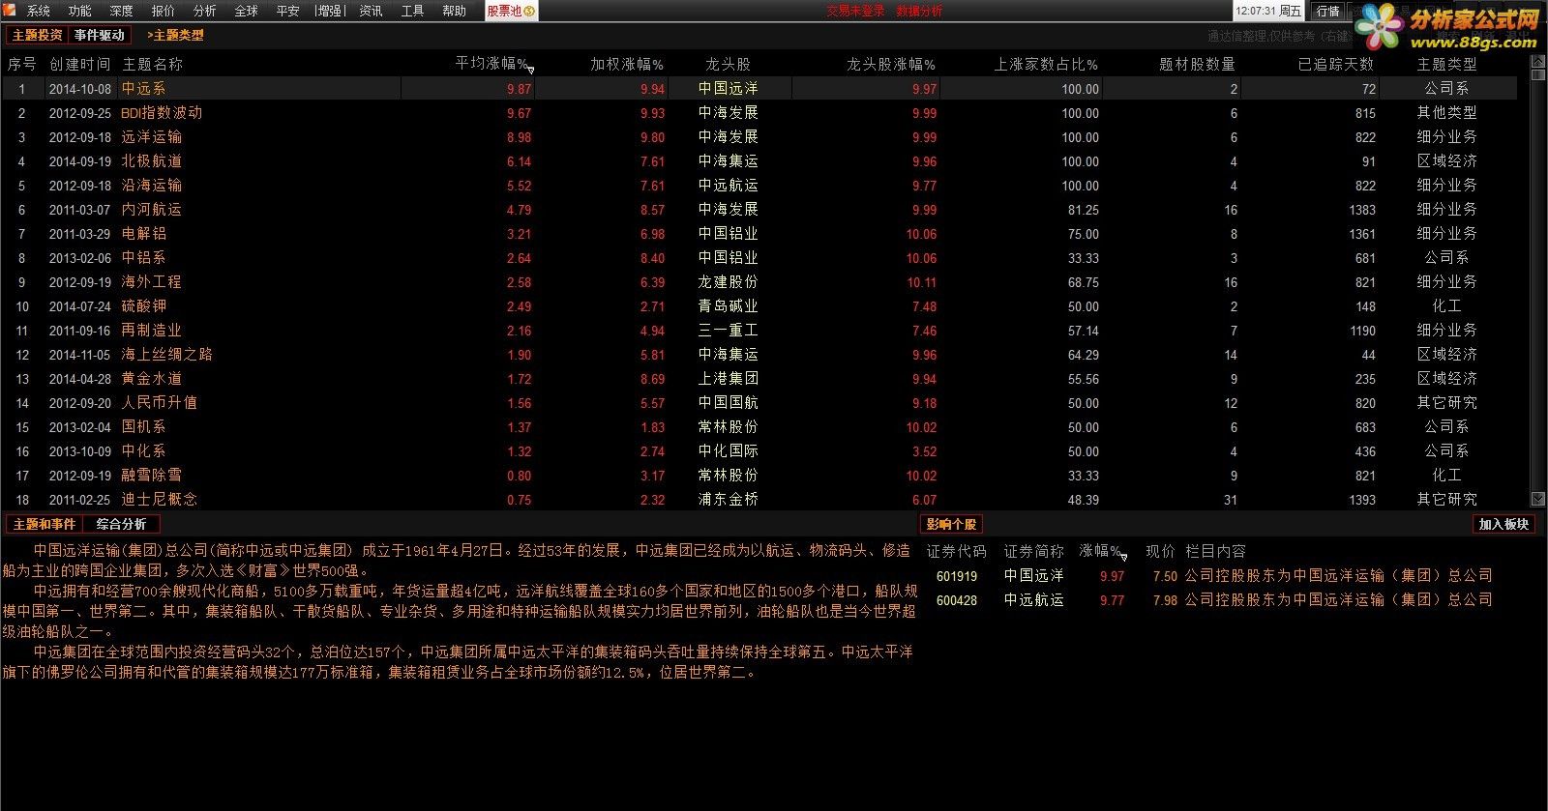Open the 系统 menu
Screen dimensions: 1548x811
pyautogui.click(x=39, y=11)
